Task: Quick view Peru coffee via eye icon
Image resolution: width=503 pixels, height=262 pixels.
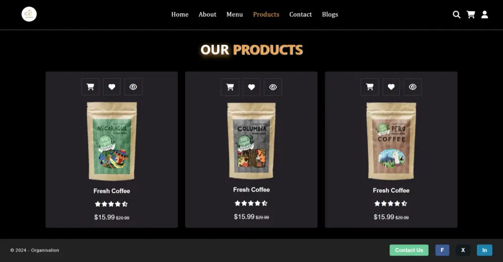Action: click(412, 87)
